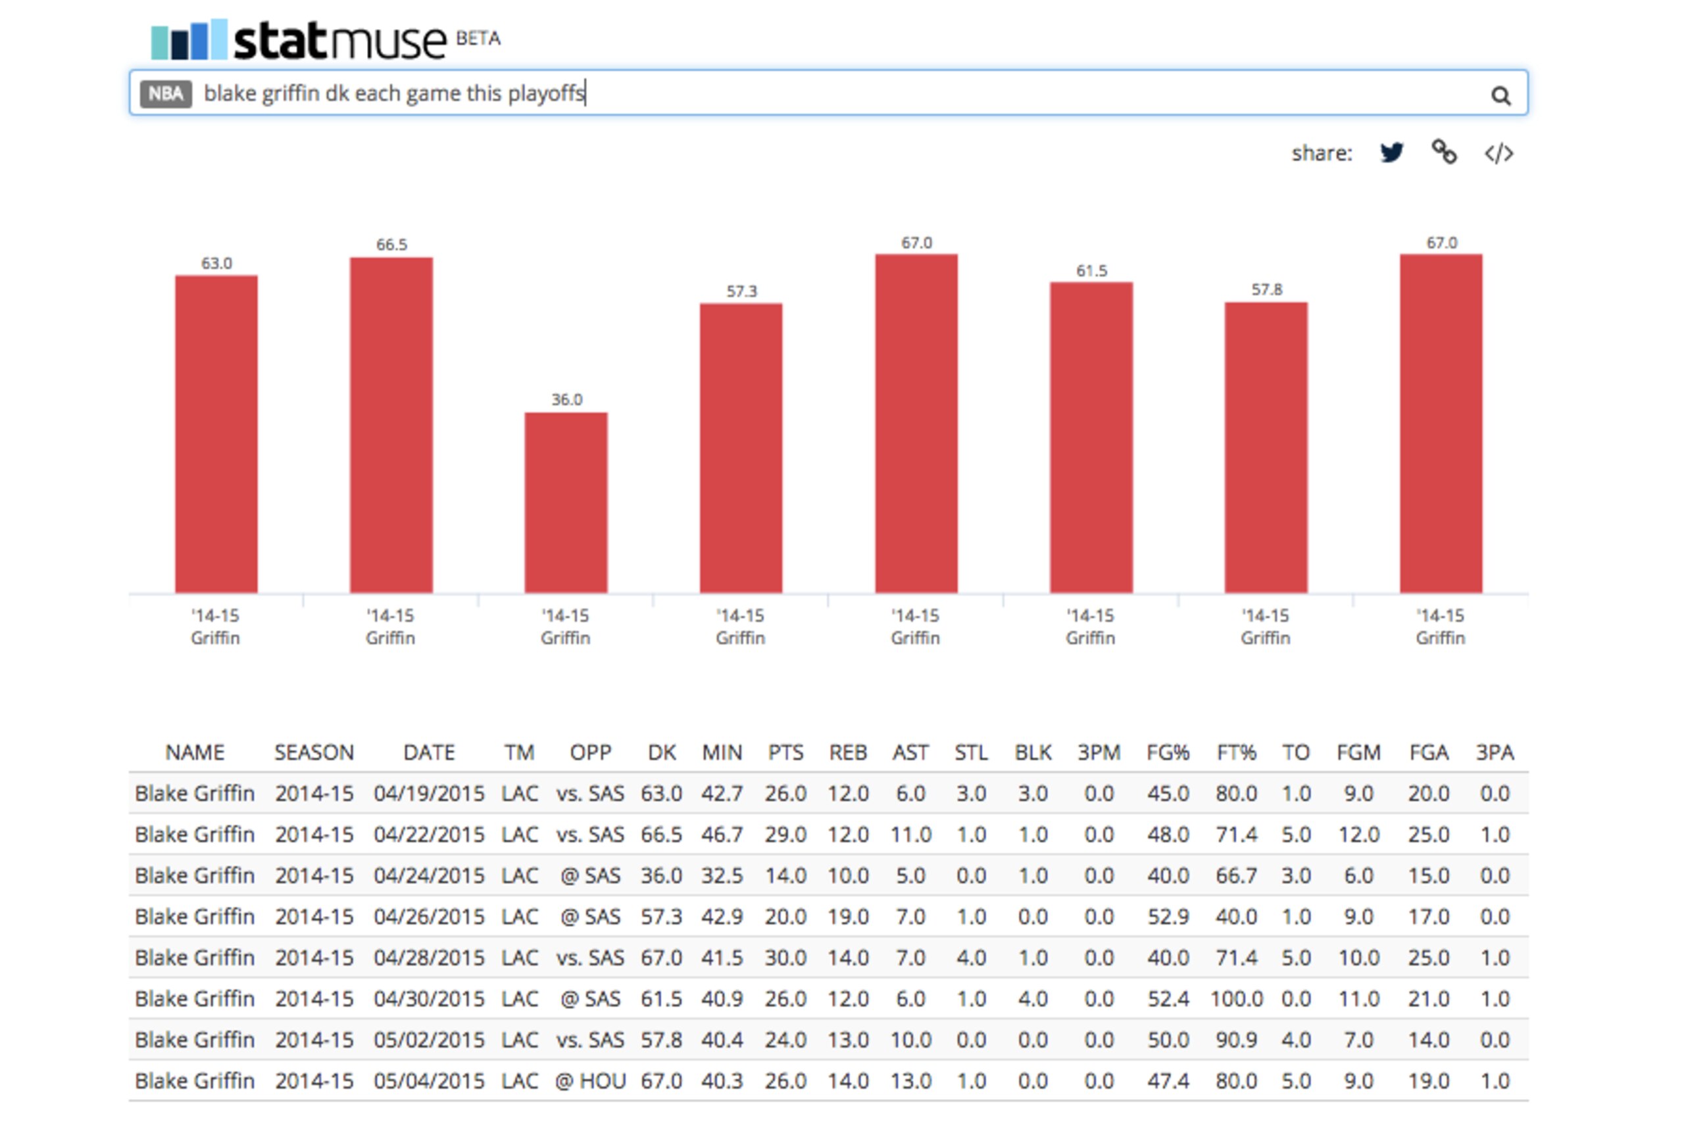
Task: Click the 36.0 bar in chart
Action: [x=566, y=502]
